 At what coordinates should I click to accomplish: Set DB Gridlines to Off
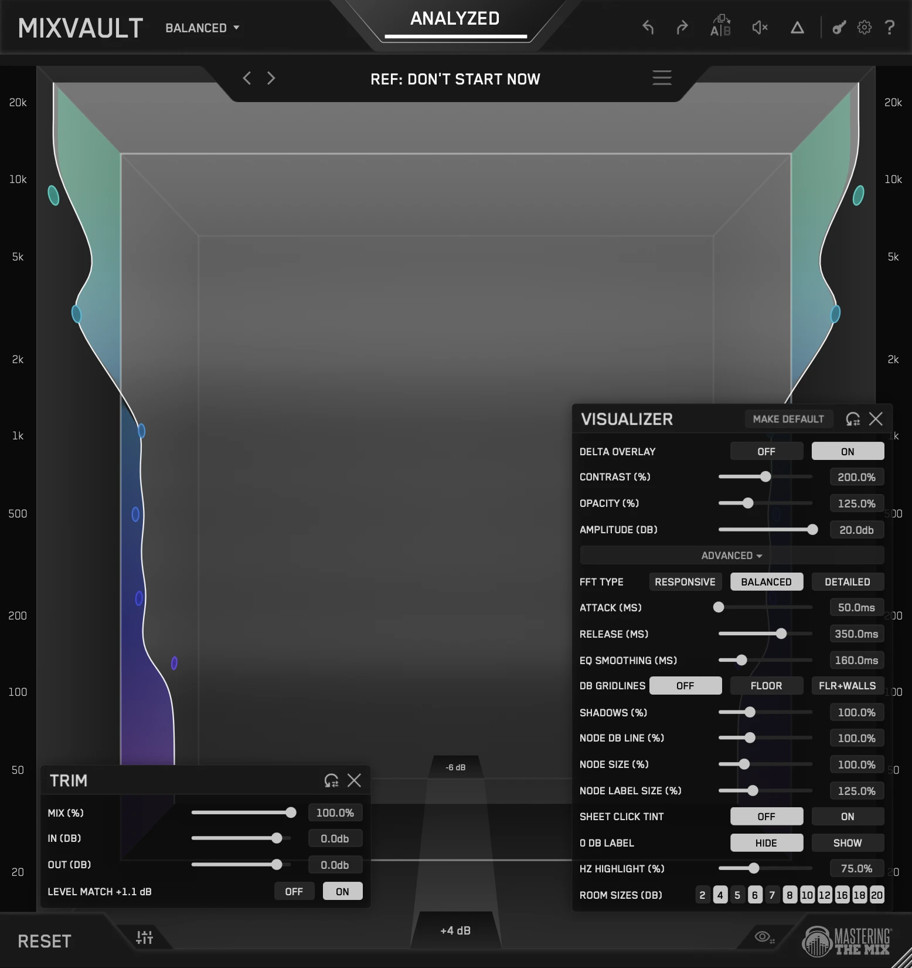685,686
